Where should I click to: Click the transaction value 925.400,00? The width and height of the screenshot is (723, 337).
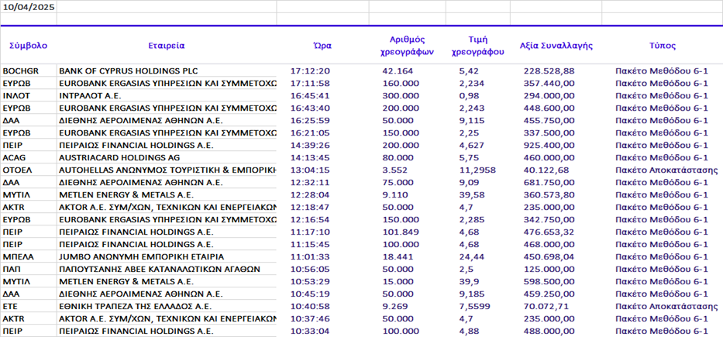point(549,145)
